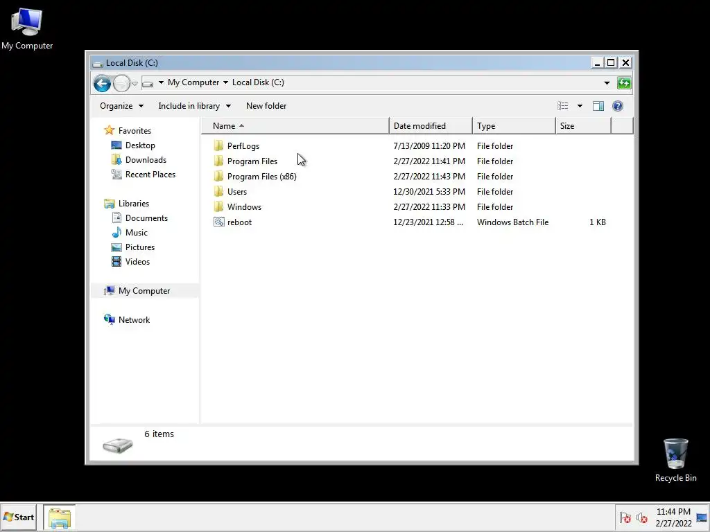Select the Windows folder icon

tap(218, 206)
